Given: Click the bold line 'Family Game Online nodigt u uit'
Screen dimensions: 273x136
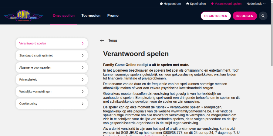Looking at the screenshot, I should pyautogui.click(x=146, y=65).
